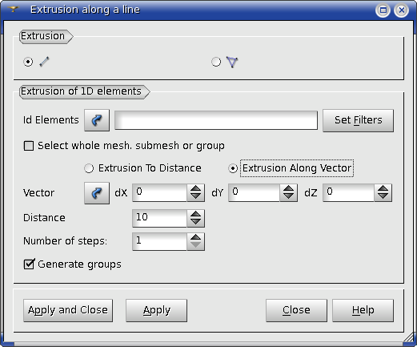Decrease the dY value with the down arrow

tap(288, 197)
